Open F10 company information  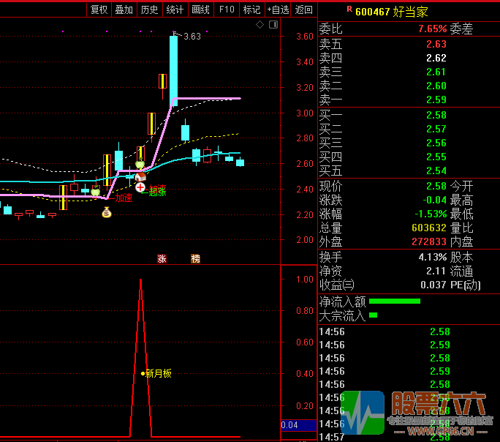(227, 10)
